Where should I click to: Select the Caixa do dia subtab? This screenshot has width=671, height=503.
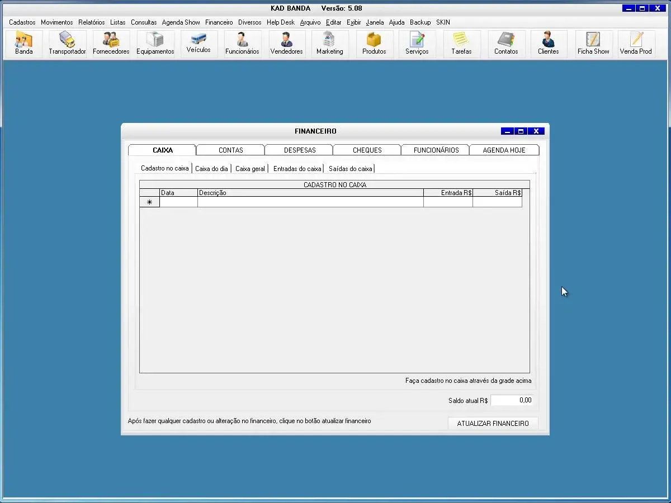coord(211,169)
